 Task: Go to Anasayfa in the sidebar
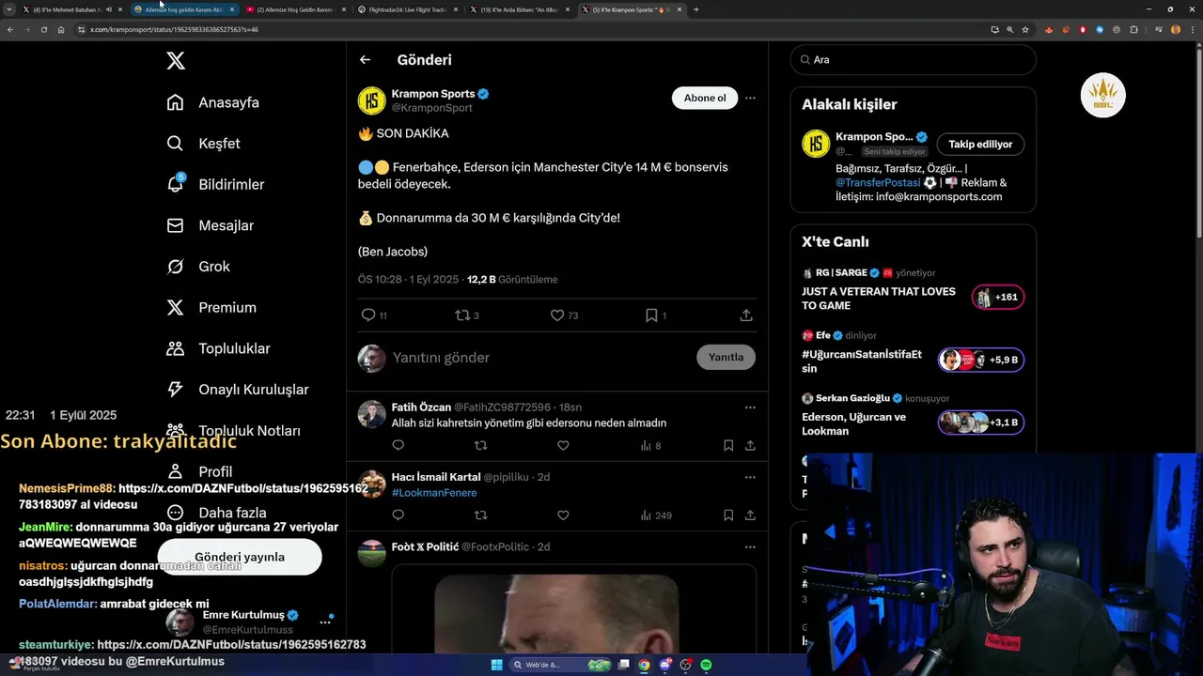pyautogui.click(x=212, y=102)
